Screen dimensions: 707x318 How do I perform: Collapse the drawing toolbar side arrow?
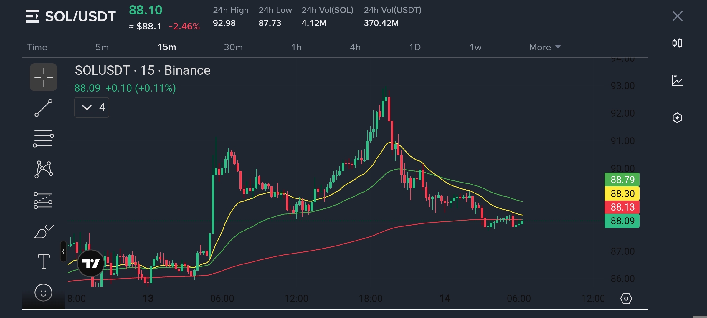[x=63, y=251]
